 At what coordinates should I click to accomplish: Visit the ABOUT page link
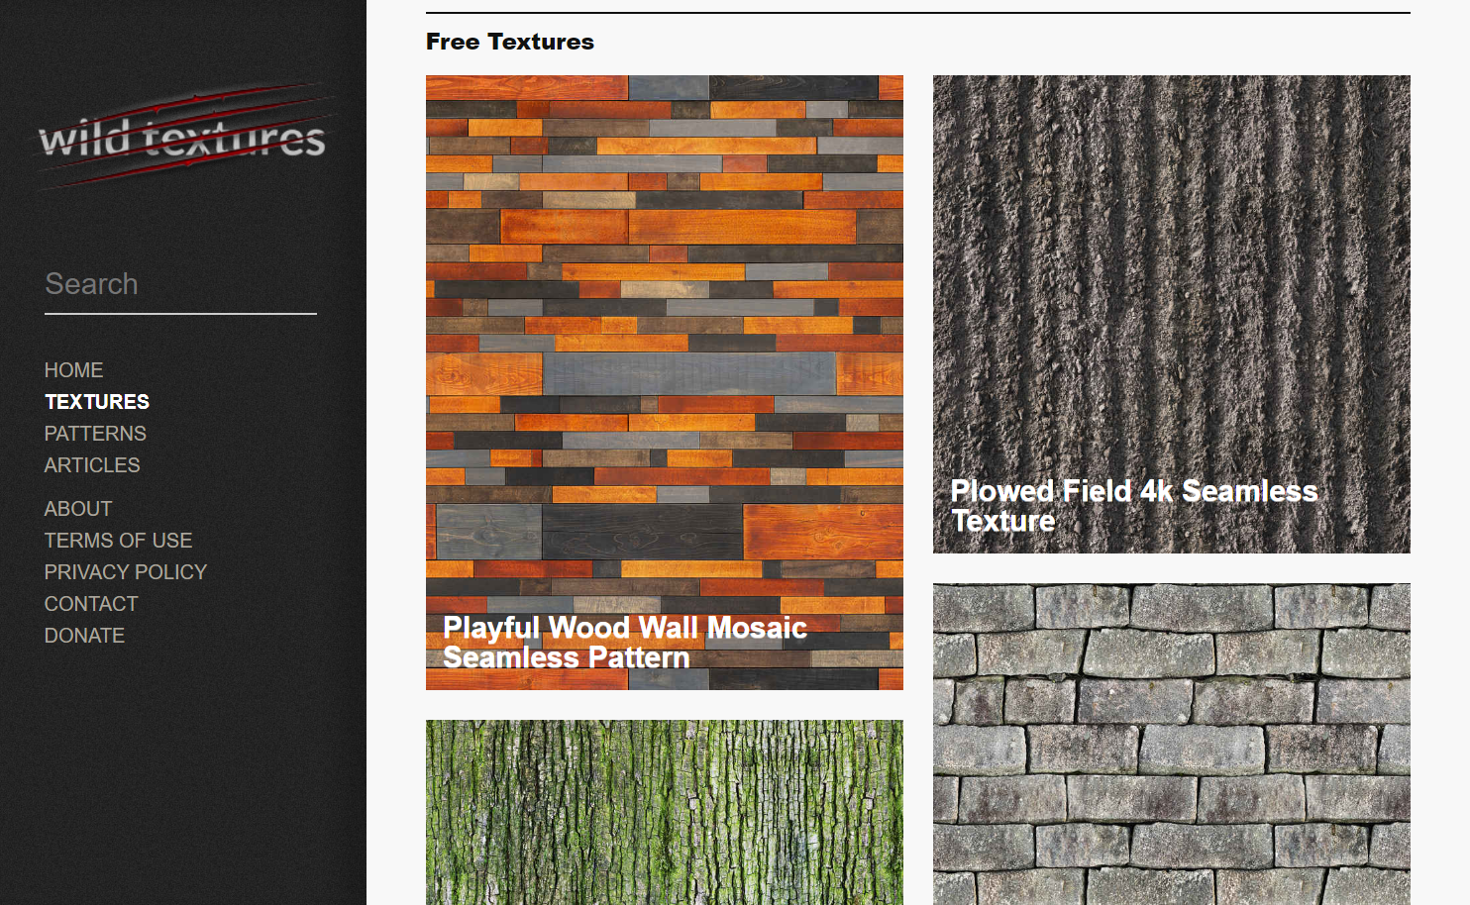pyautogui.click(x=78, y=509)
